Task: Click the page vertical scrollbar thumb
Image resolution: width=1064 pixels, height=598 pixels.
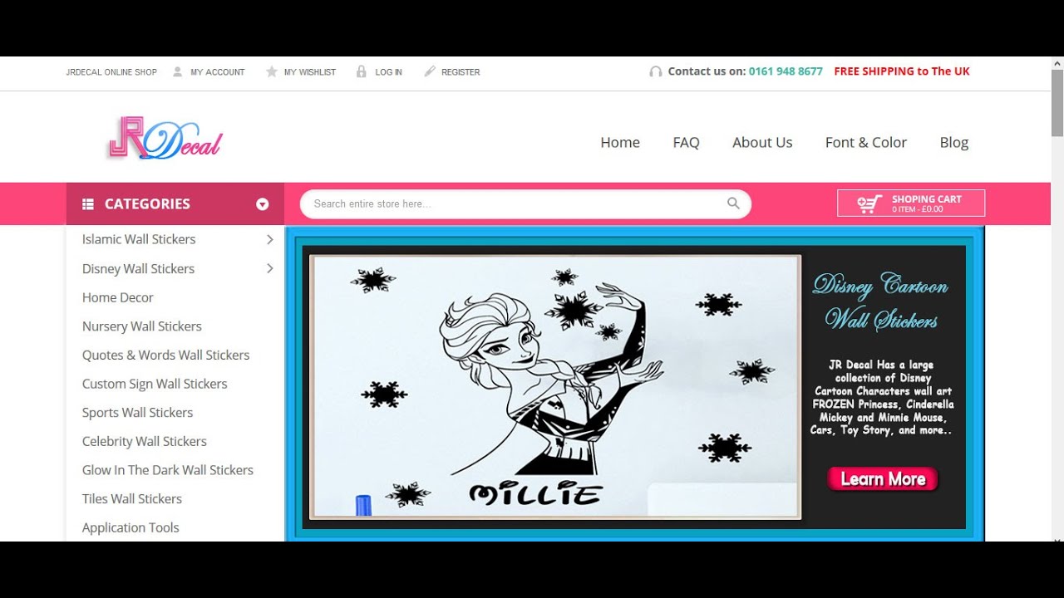Action: (1057, 102)
